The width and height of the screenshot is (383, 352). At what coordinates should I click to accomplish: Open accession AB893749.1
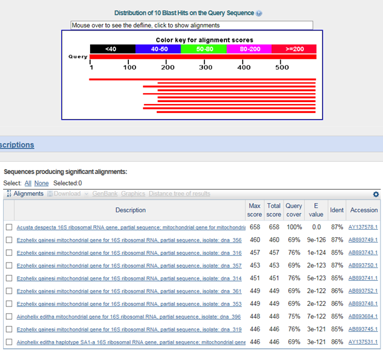(x=363, y=240)
